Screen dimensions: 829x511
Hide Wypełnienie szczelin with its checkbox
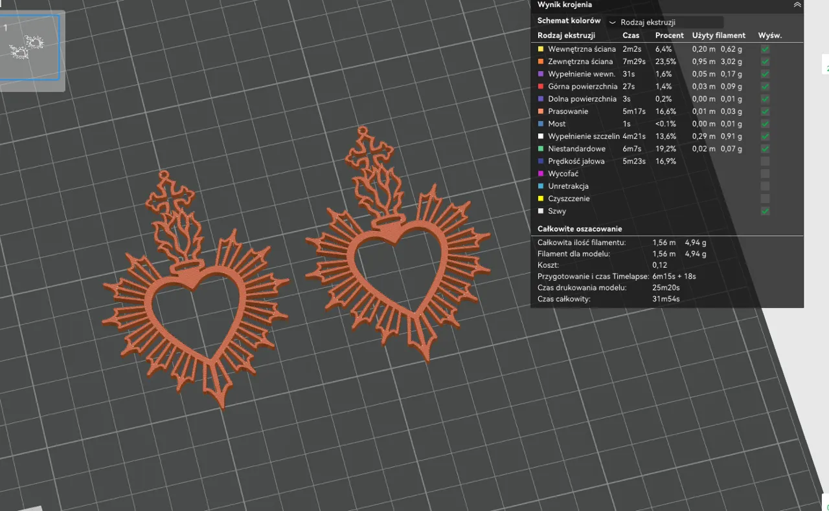765,136
